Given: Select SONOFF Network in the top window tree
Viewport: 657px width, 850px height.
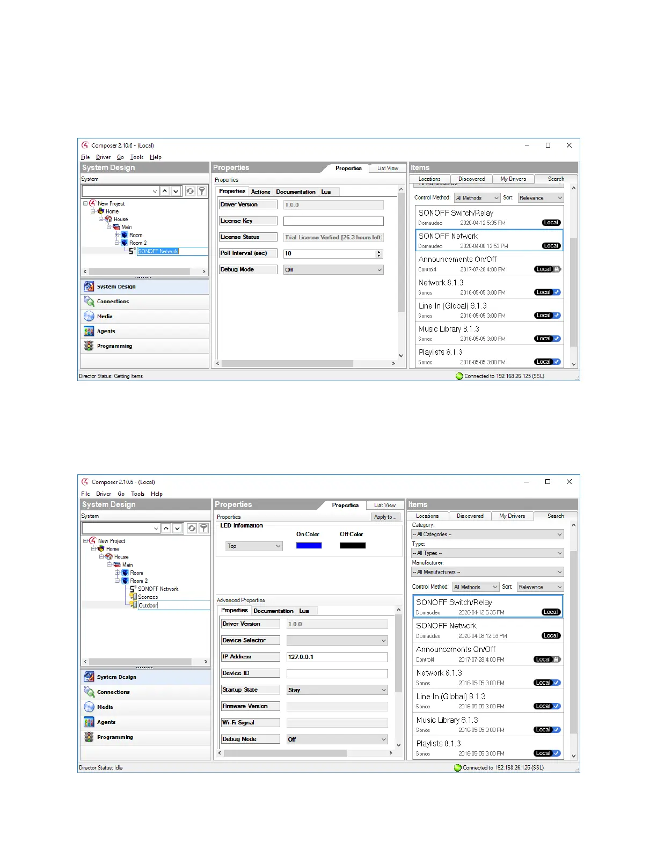Looking at the screenshot, I should 158,251.
